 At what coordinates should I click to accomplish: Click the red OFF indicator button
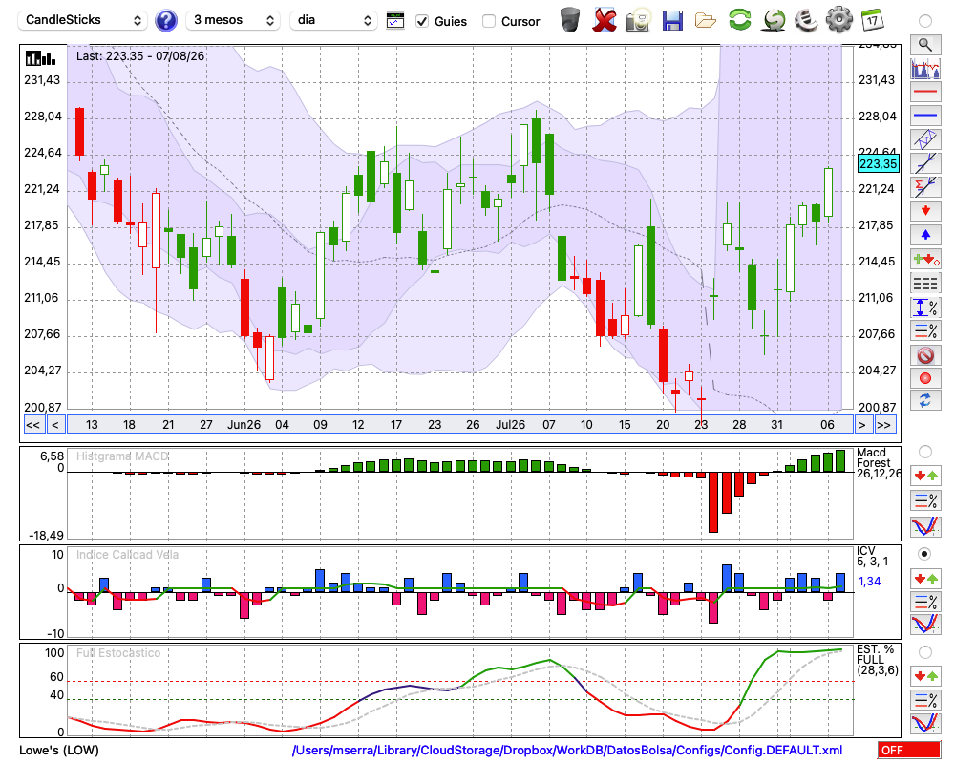point(909,750)
